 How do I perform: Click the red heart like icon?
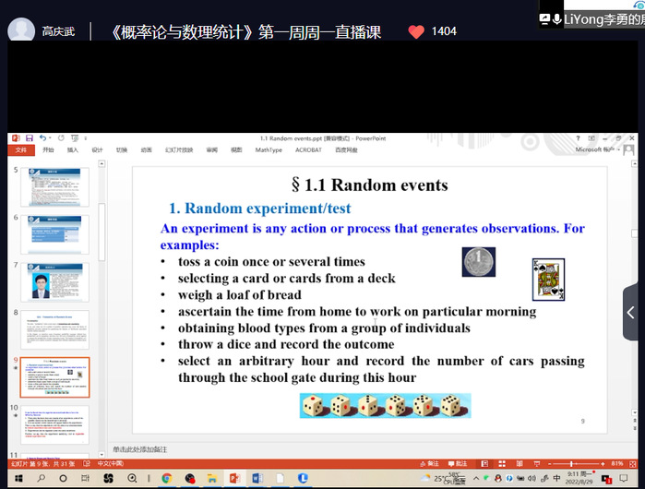(x=416, y=31)
